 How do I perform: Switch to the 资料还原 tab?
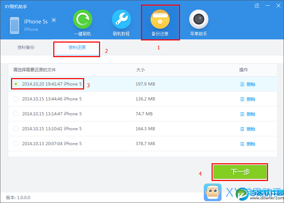pos(77,48)
